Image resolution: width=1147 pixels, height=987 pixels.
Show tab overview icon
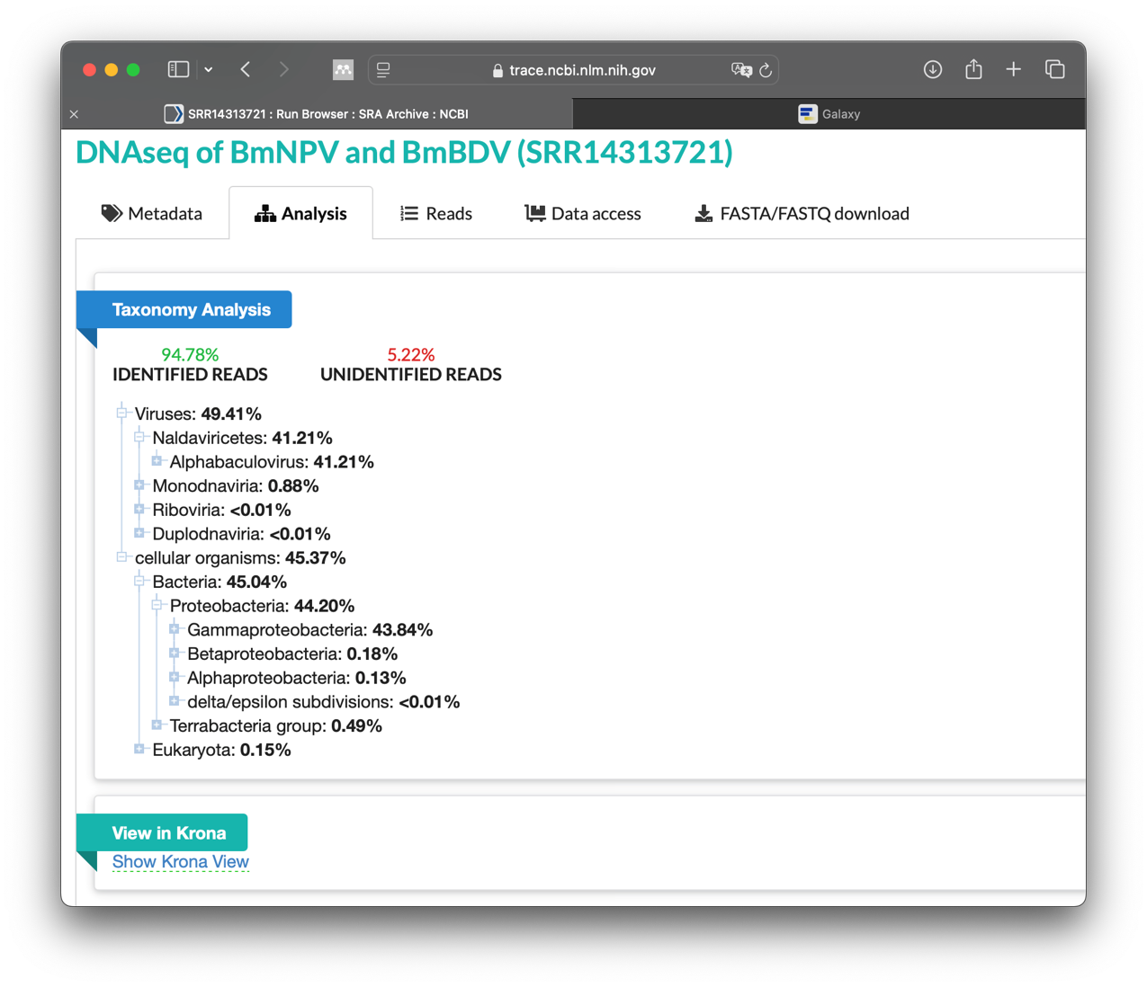(x=1055, y=69)
